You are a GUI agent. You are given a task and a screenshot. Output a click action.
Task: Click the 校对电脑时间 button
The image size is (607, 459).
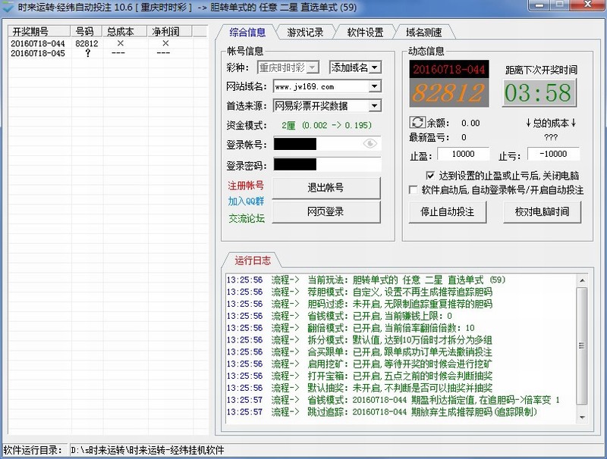pyautogui.click(x=542, y=212)
